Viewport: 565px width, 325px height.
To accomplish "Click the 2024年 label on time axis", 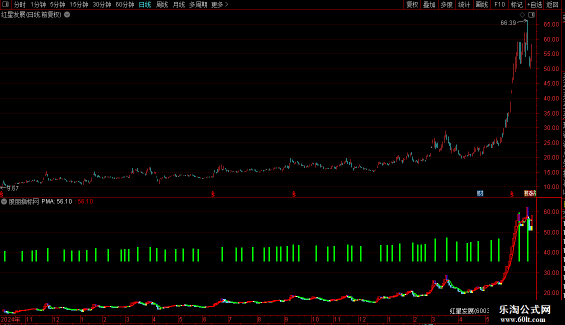I will coord(10,319).
